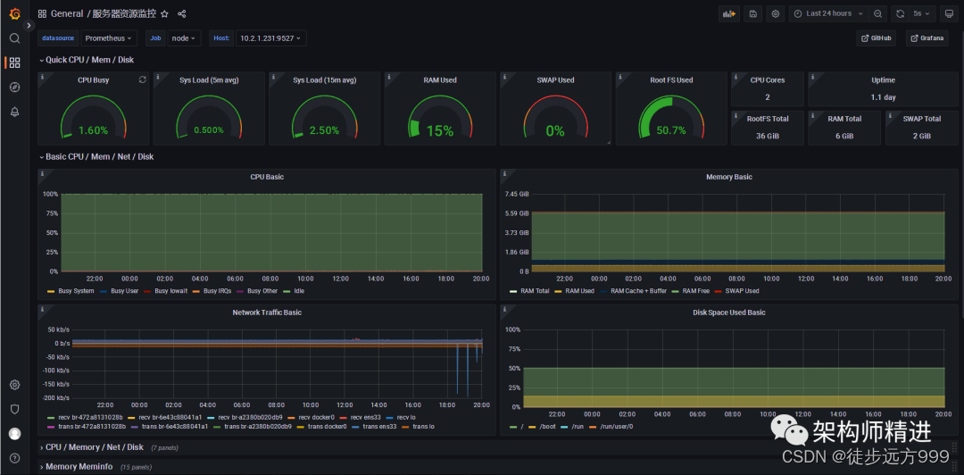Open the Grafana logo home
This screenshot has width=964, height=475.
[15, 13]
